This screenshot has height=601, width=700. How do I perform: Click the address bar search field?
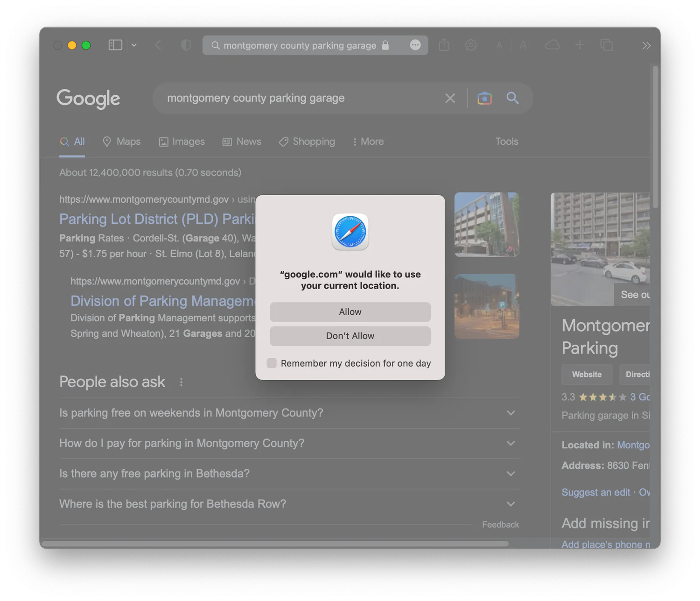[x=315, y=45]
